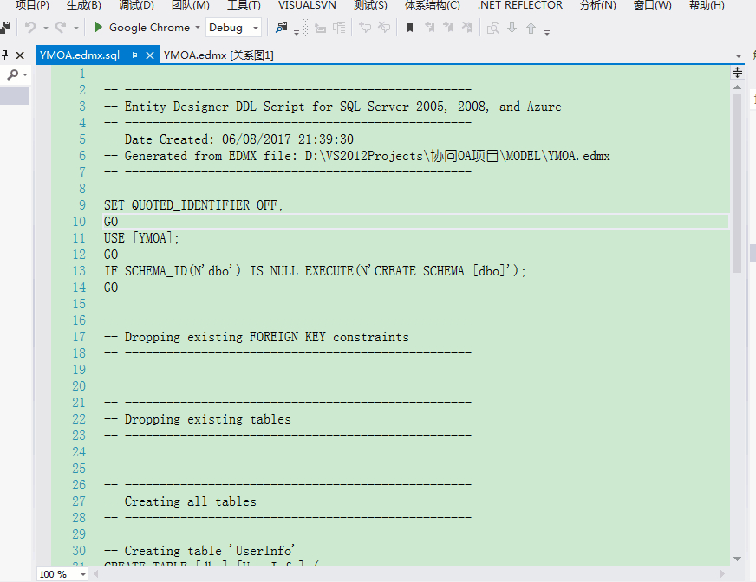
Task: Open the 测试(S) menu
Action: 370,5
